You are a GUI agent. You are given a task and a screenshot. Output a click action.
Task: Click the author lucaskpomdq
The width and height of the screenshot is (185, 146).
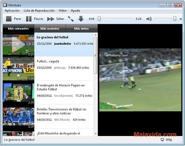(x=63, y=96)
